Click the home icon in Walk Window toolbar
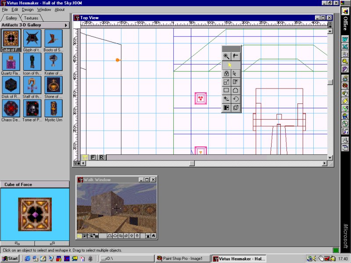The width and height of the screenshot is (351, 263). tap(154, 236)
